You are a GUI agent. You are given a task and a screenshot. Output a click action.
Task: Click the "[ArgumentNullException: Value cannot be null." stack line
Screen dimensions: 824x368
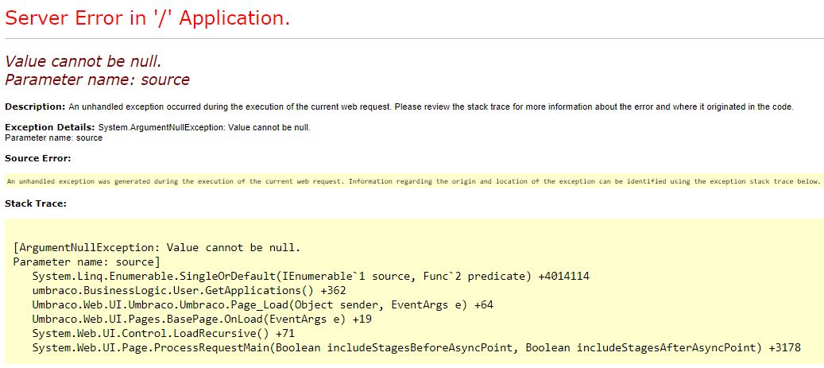[x=157, y=248]
